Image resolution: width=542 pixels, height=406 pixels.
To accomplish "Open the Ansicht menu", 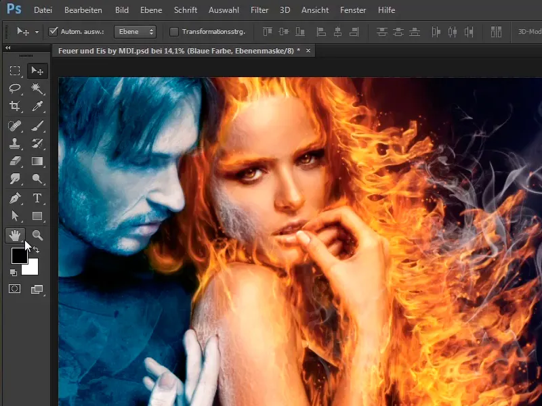I will click(x=315, y=10).
